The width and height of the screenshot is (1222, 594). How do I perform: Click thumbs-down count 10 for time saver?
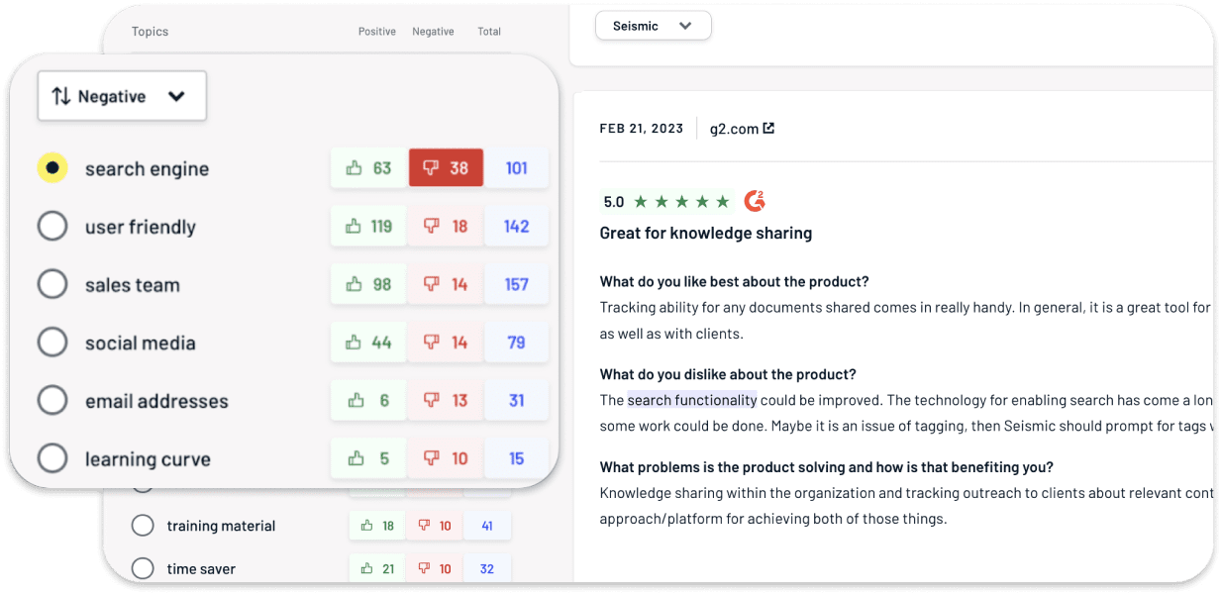coord(434,568)
